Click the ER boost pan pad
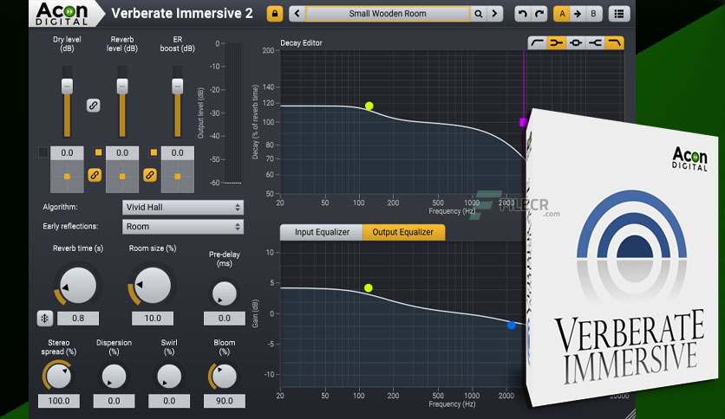The image size is (725, 419). click(178, 177)
